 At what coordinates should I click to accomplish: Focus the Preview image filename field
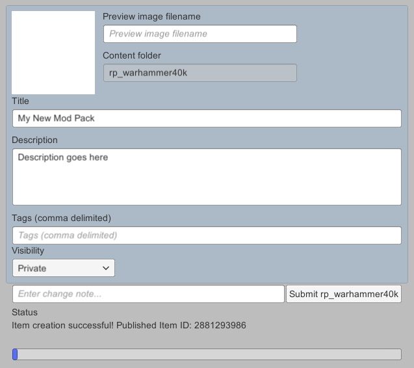[200, 34]
